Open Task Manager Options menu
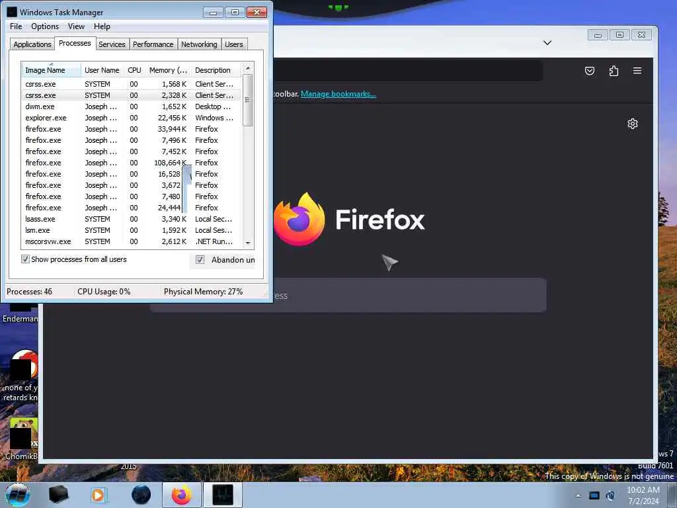 [45, 26]
